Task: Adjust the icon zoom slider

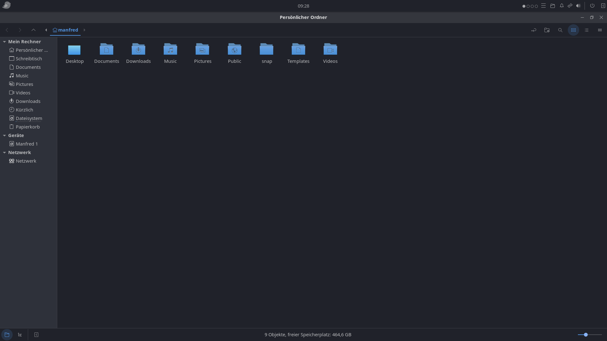Action: [586, 335]
